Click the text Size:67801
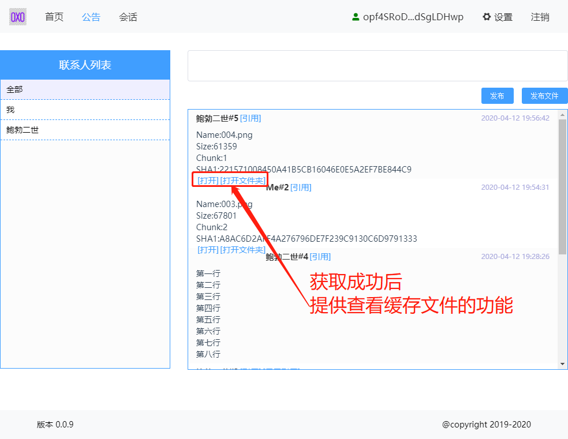The height and width of the screenshot is (439, 568). click(216, 216)
